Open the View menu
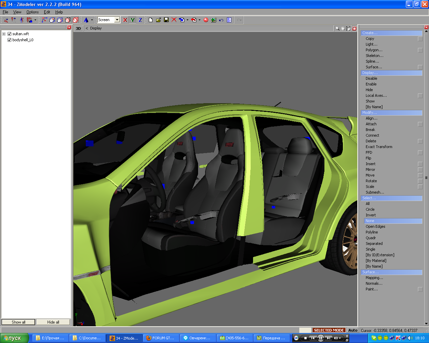 17,12
